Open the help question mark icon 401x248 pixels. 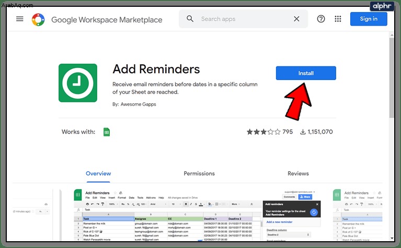coord(321,19)
